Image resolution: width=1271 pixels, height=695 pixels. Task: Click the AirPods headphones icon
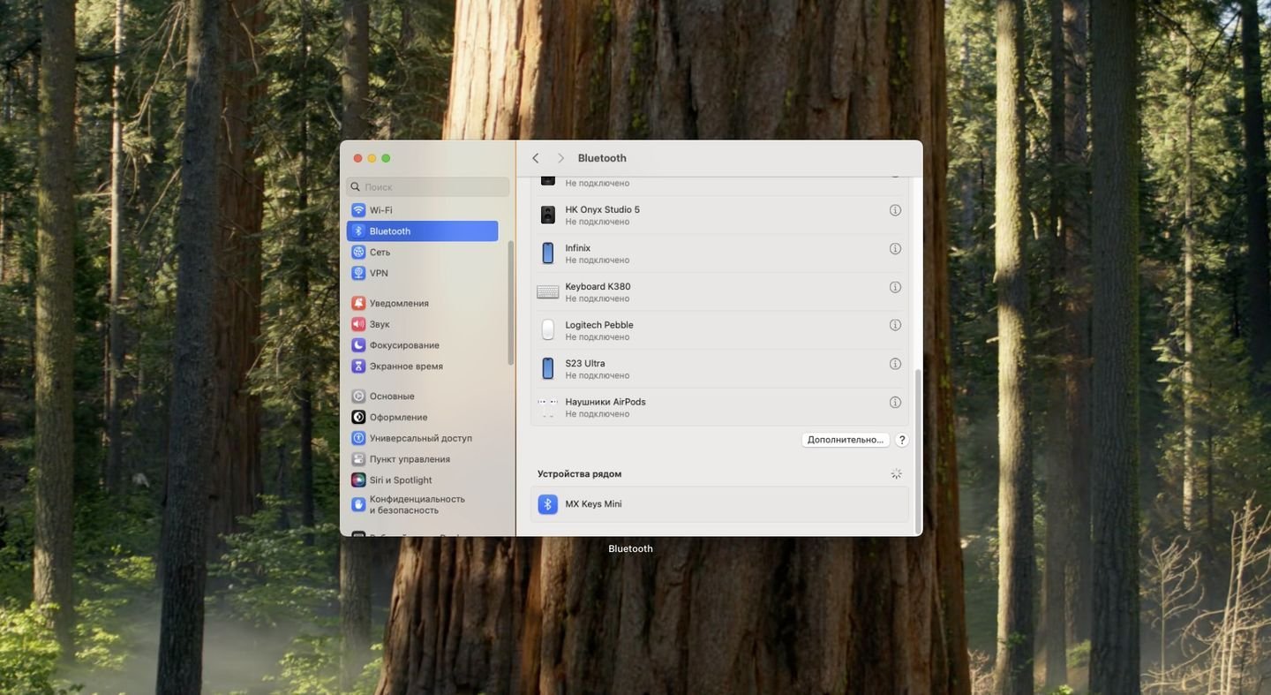(548, 407)
